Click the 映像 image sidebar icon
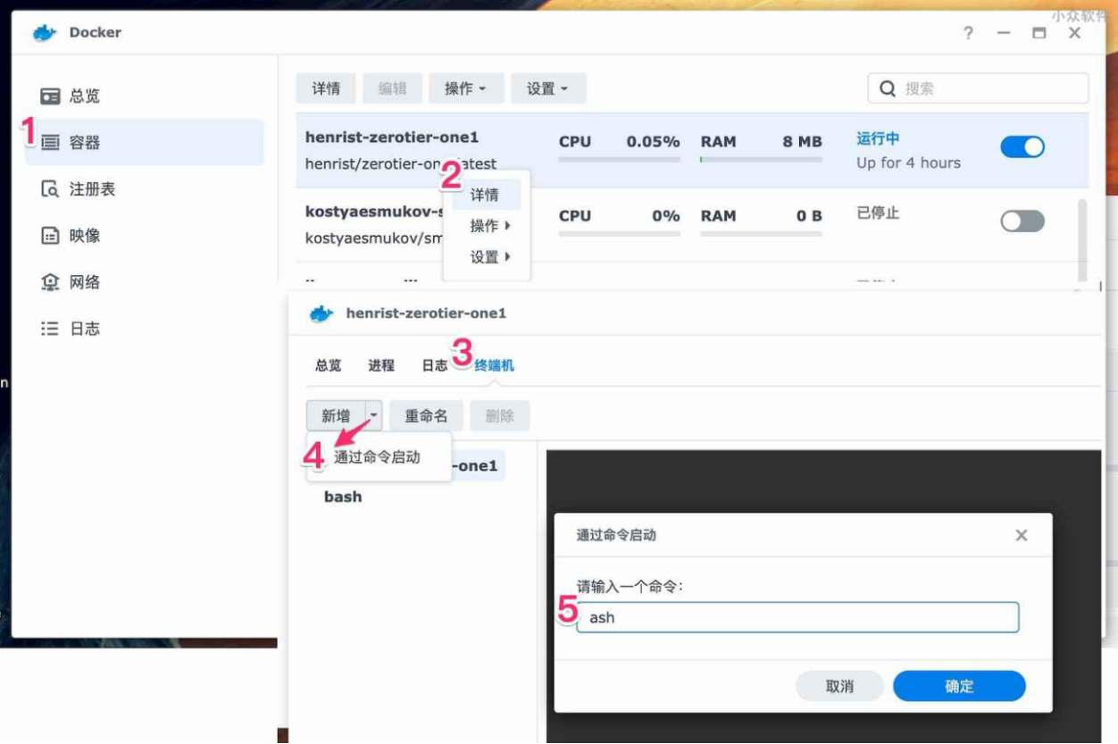Screen dimensions: 1118x744 coord(51,236)
